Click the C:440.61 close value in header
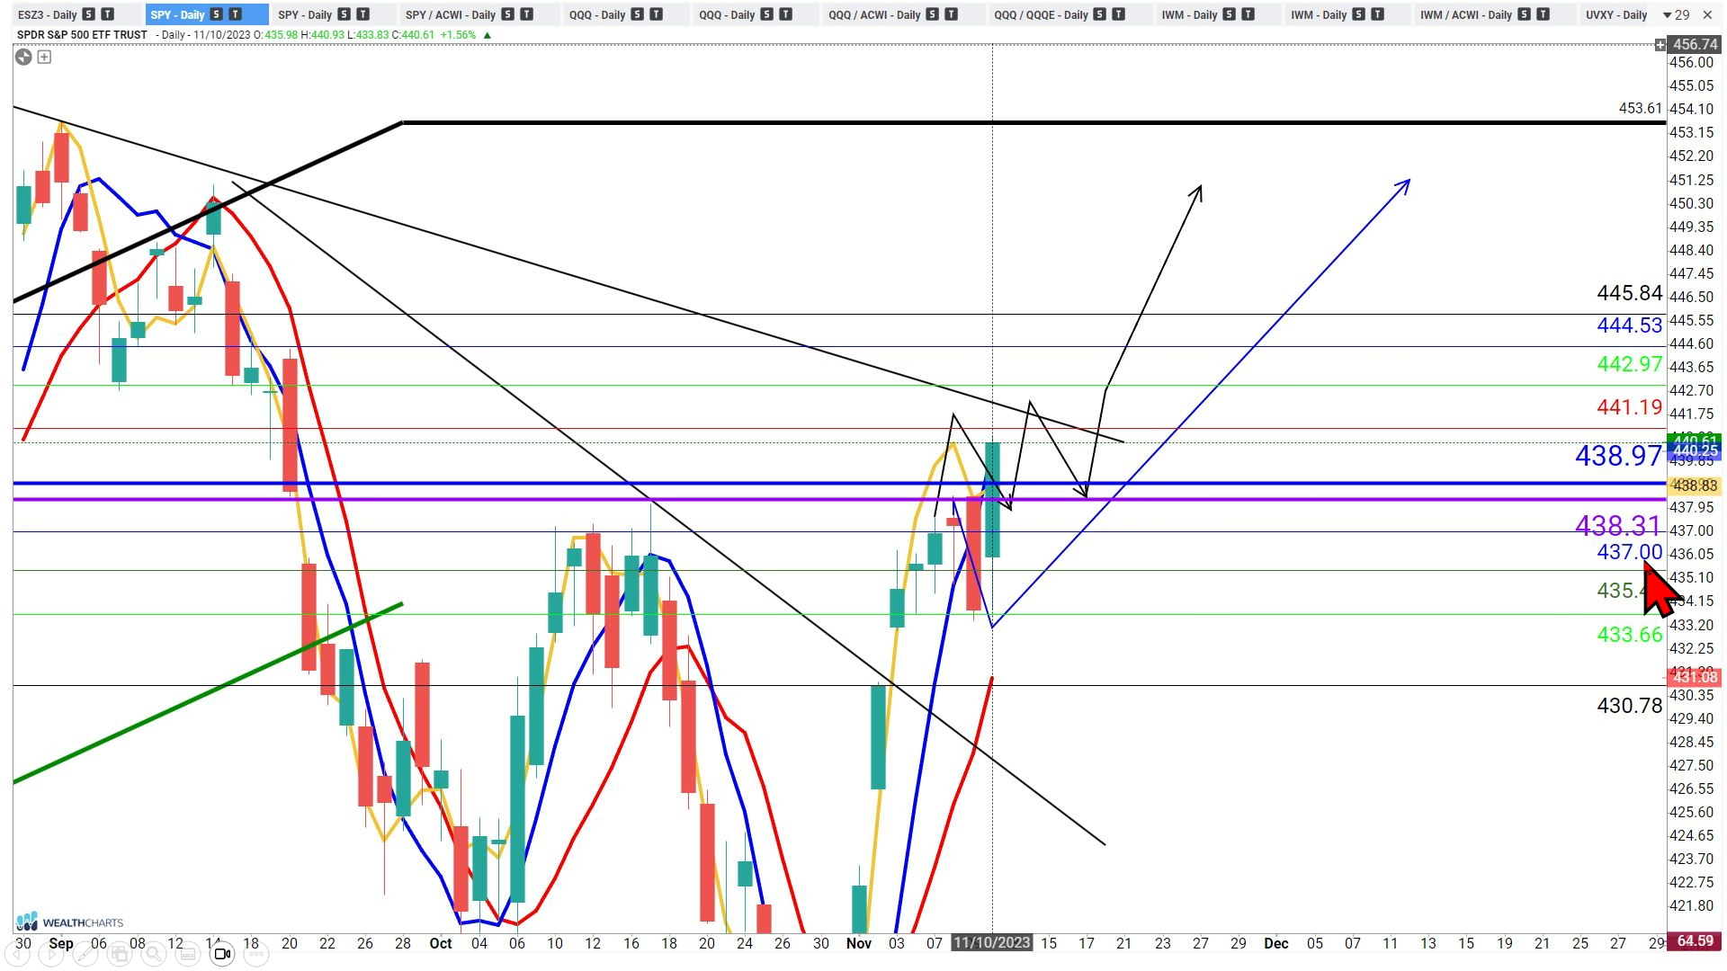Image resolution: width=1727 pixels, height=971 pixels. [x=412, y=35]
